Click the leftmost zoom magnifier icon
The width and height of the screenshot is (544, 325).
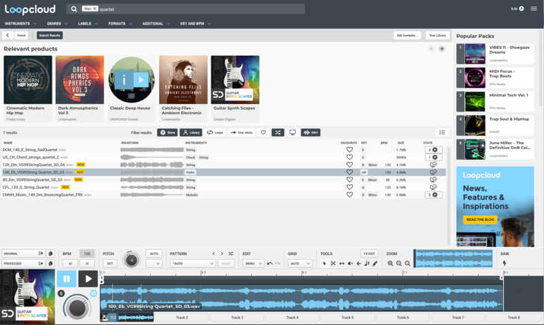click(390, 264)
